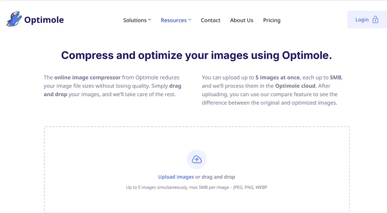Expand the Solutions dropdown chevron
The width and height of the screenshot is (387, 213).
(150, 20)
